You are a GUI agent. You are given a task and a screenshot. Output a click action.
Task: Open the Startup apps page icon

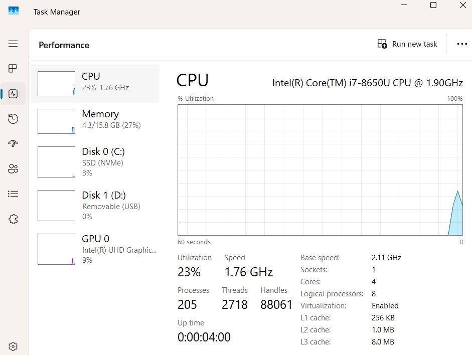(13, 143)
